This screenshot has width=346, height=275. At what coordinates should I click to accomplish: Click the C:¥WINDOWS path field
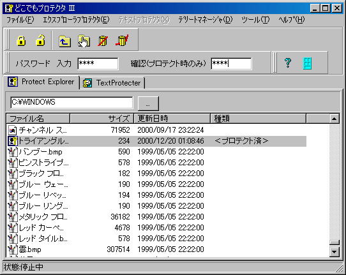pos(71,103)
